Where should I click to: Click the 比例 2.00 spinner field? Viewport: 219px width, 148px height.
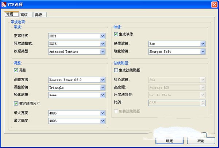click(177, 103)
